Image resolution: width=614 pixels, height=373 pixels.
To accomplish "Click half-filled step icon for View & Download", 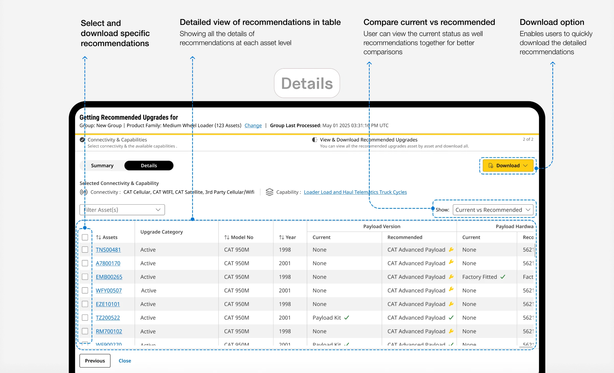I will pyautogui.click(x=315, y=140).
